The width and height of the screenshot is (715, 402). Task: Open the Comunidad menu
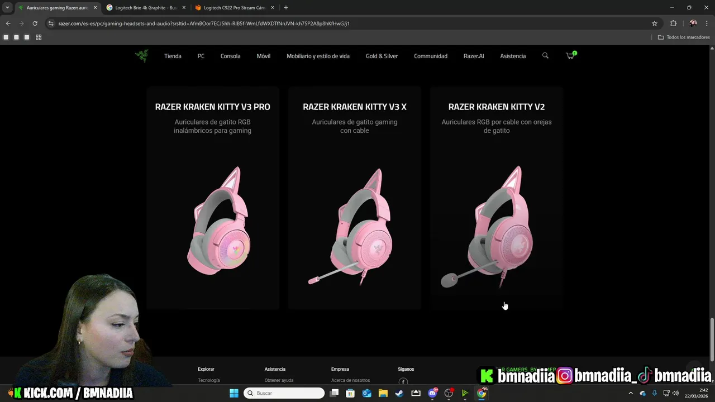coord(431,56)
